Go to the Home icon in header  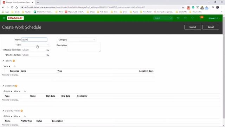178,18
